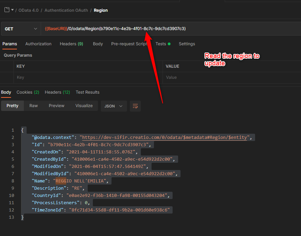Click the Key query param field
Image resolution: width=301 pixels, height=236 pixels.
(88, 77)
